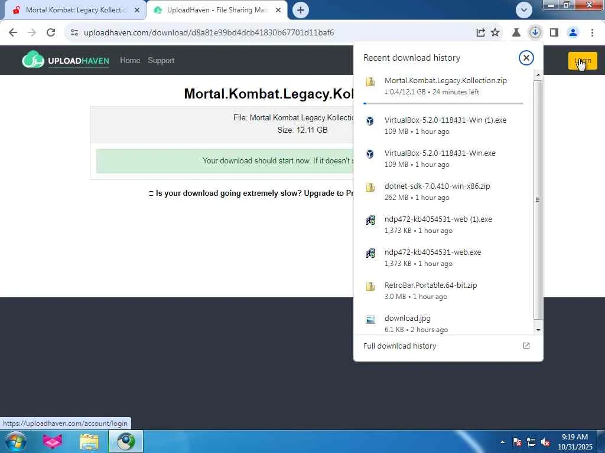Open Windows Explorer from taskbar
Screen dimensions: 605x453
click(89, 442)
